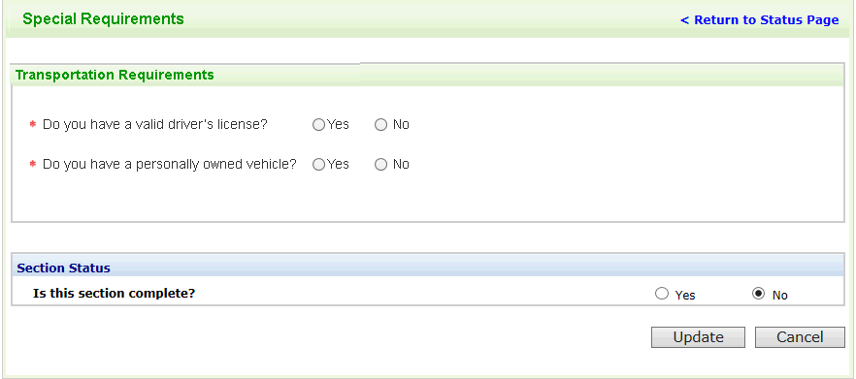This screenshot has height=379, width=856.
Task: Select No radio for valid driver's license
Action: [380, 125]
